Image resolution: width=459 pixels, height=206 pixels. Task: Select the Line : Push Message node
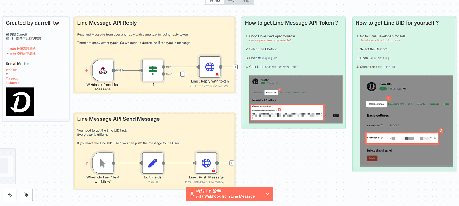point(206,163)
